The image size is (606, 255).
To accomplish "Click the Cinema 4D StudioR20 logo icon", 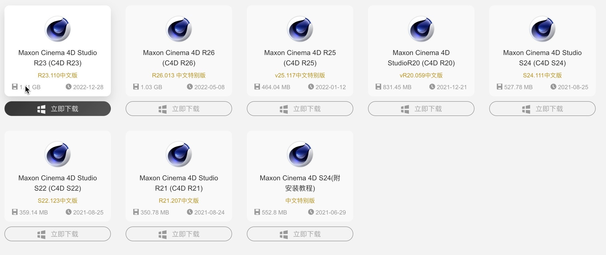I will pyautogui.click(x=421, y=29).
